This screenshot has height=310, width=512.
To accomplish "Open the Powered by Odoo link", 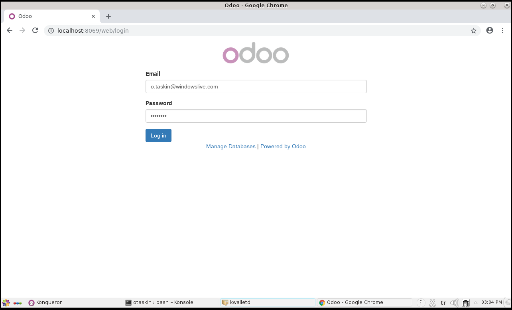I will (283, 146).
